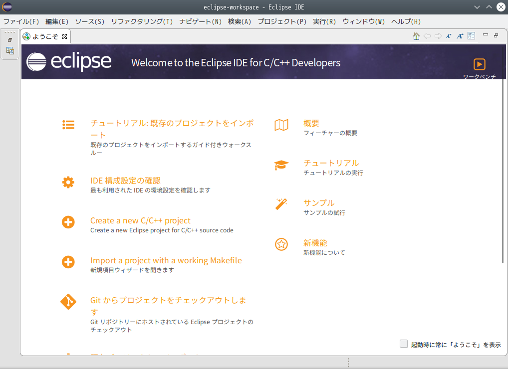
Task: Open the サンプル link
Action: [319, 203]
